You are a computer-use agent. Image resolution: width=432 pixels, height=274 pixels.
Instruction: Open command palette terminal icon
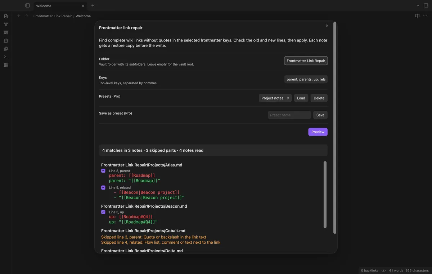click(x=6, y=57)
